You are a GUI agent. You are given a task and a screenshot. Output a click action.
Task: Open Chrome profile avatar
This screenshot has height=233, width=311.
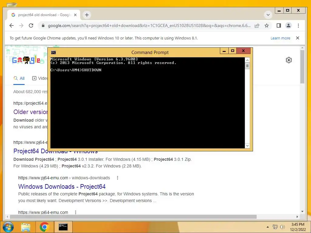pos(289,25)
